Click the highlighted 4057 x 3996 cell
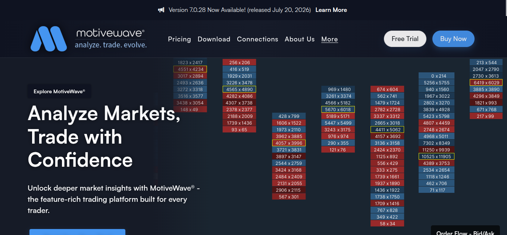 pyautogui.click(x=289, y=143)
